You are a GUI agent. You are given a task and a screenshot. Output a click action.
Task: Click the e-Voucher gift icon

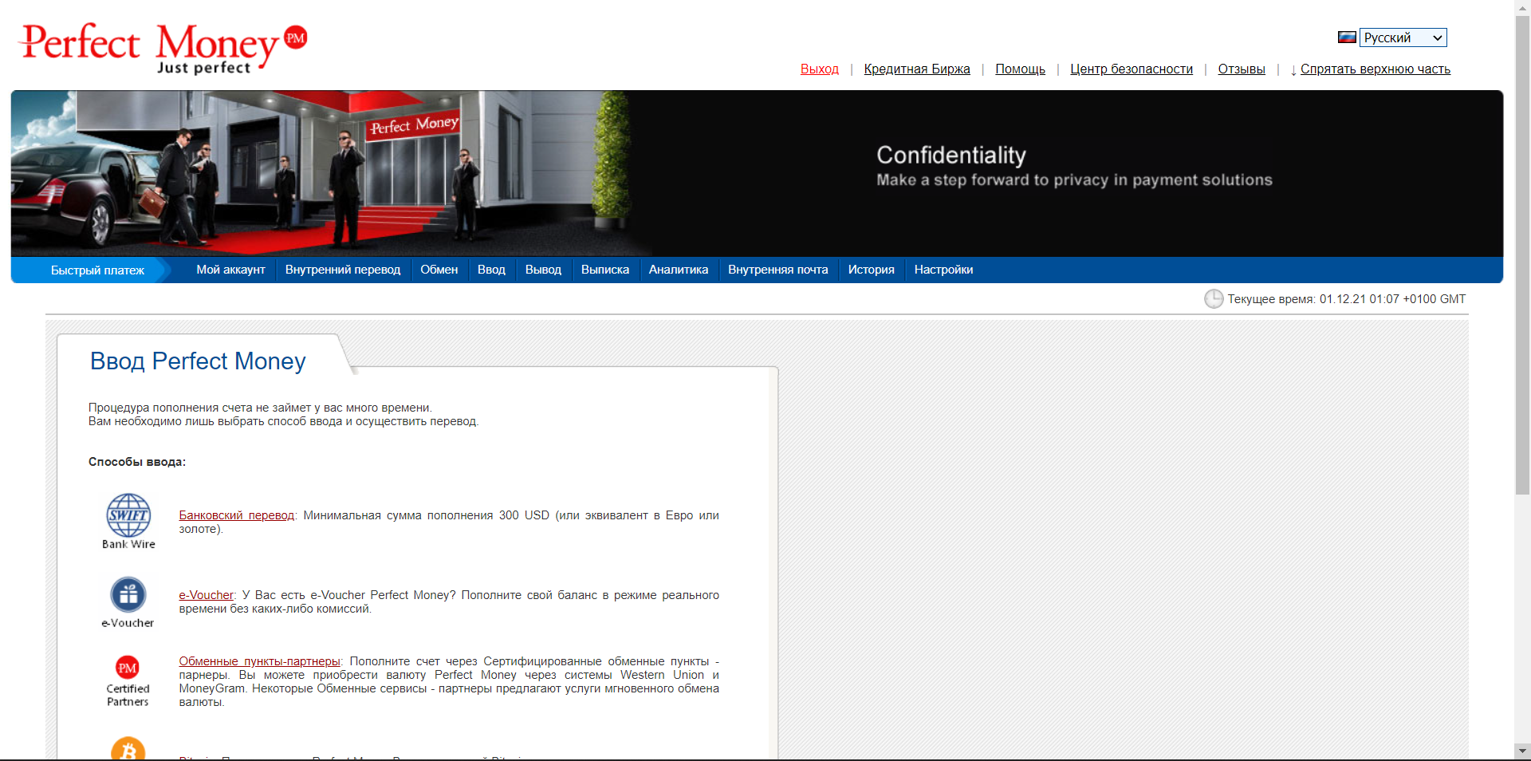(x=128, y=602)
